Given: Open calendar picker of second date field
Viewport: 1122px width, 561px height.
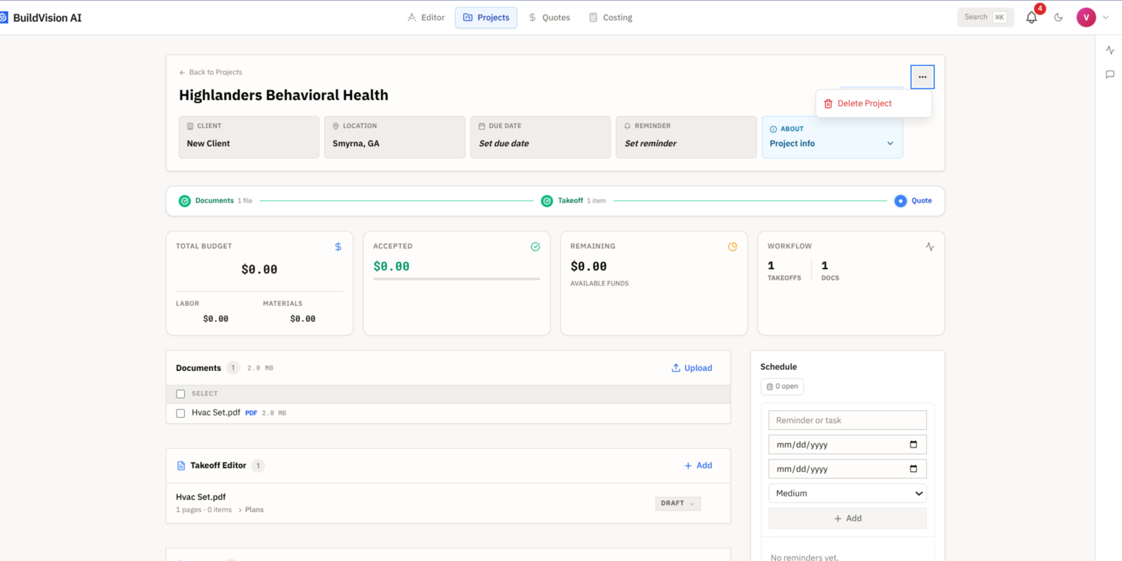Looking at the screenshot, I should point(913,469).
